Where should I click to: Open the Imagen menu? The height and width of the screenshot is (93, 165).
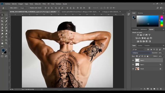[x=21, y=4]
